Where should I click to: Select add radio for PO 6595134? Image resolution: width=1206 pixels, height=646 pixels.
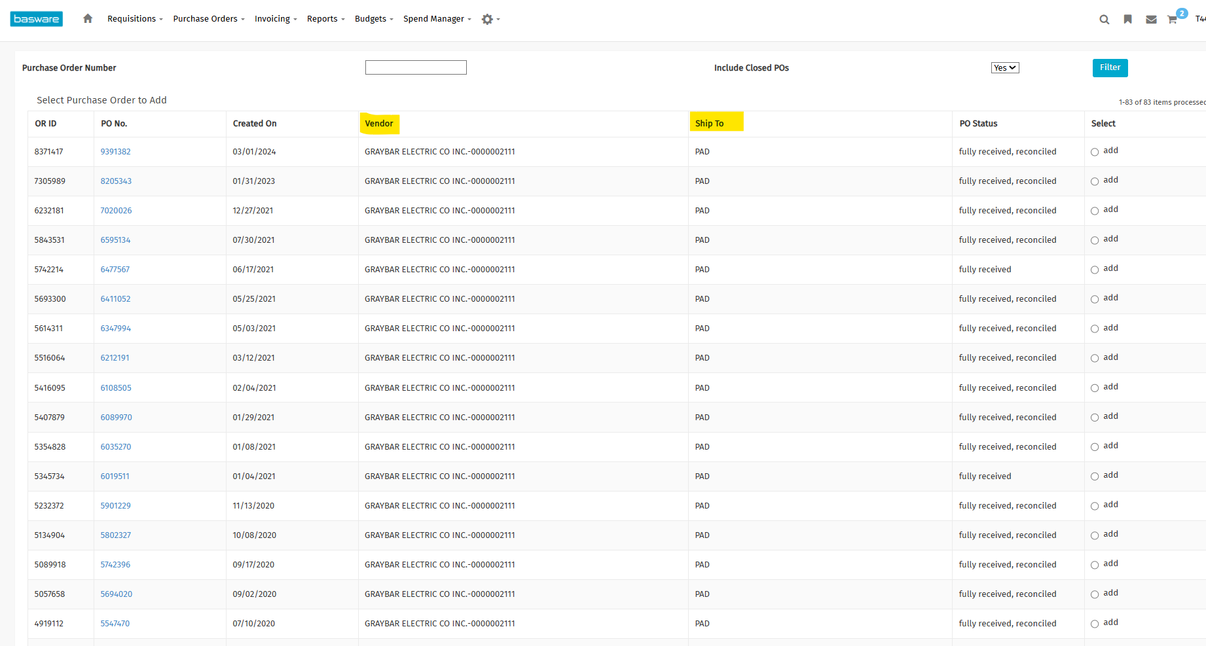click(1095, 240)
